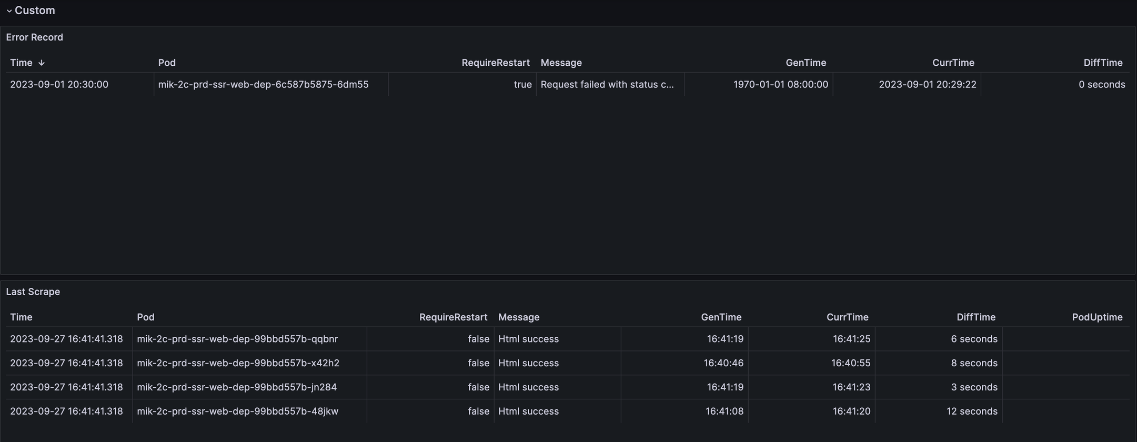Click the Time sort descending arrow
The image size is (1137, 442).
click(x=42, y=63)
